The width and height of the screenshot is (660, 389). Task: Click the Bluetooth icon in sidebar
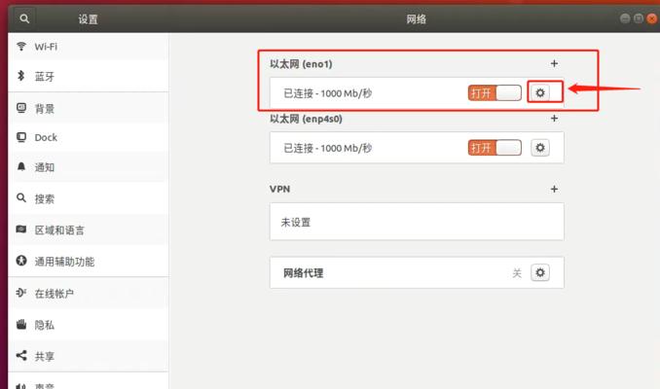(20, 76)
